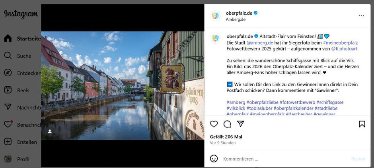Viewport: 374px width, 168px height.
Task: Focus the Kommentieren comment field
Action: point(285,159)
